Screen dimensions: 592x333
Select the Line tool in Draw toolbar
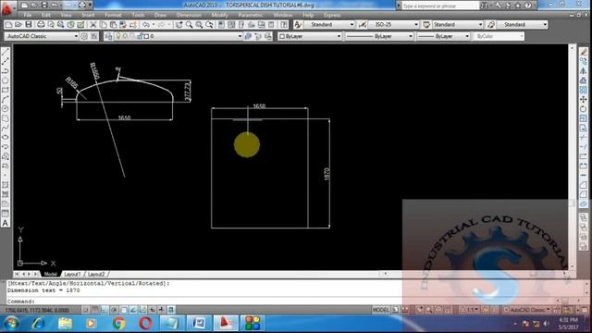pos(6,52)
